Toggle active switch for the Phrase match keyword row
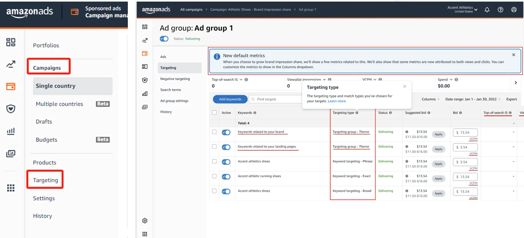 point(226,162)
